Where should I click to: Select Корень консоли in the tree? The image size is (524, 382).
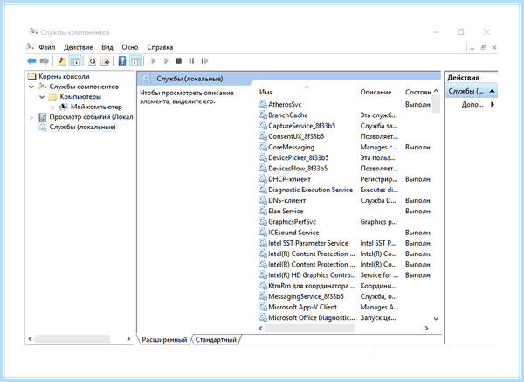pyautogui.click(x=64, y=76)
